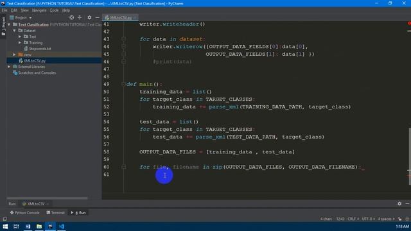Open the Code menu
The width and height of the screenshot is (411, 231).
(54, 10)
